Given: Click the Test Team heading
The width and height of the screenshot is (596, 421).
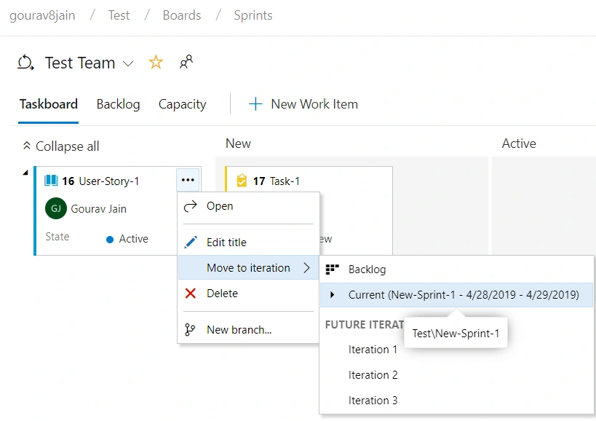Looking at the screenshot, I should (x=80, y=63).
